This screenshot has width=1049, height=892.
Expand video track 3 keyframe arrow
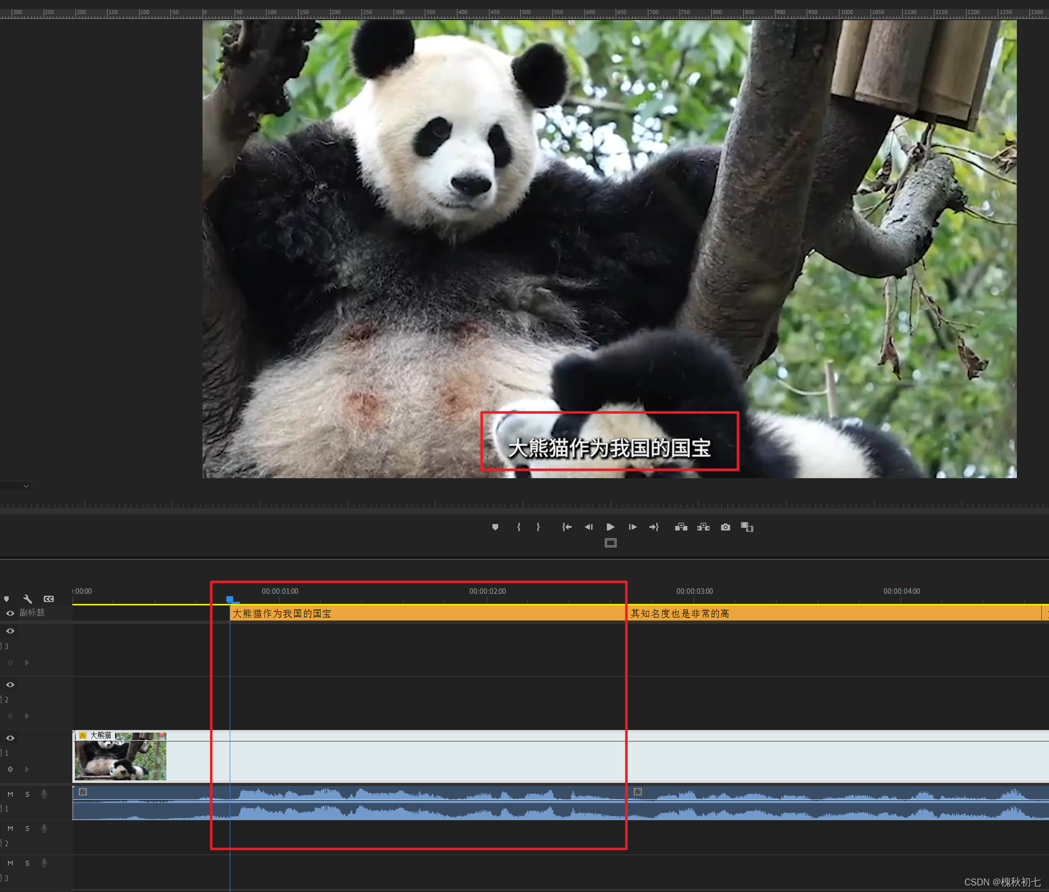27,662
